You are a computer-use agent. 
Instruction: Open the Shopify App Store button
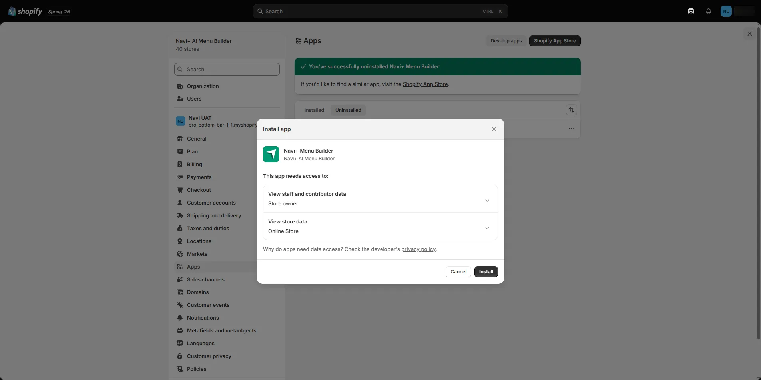click(555, 41)
